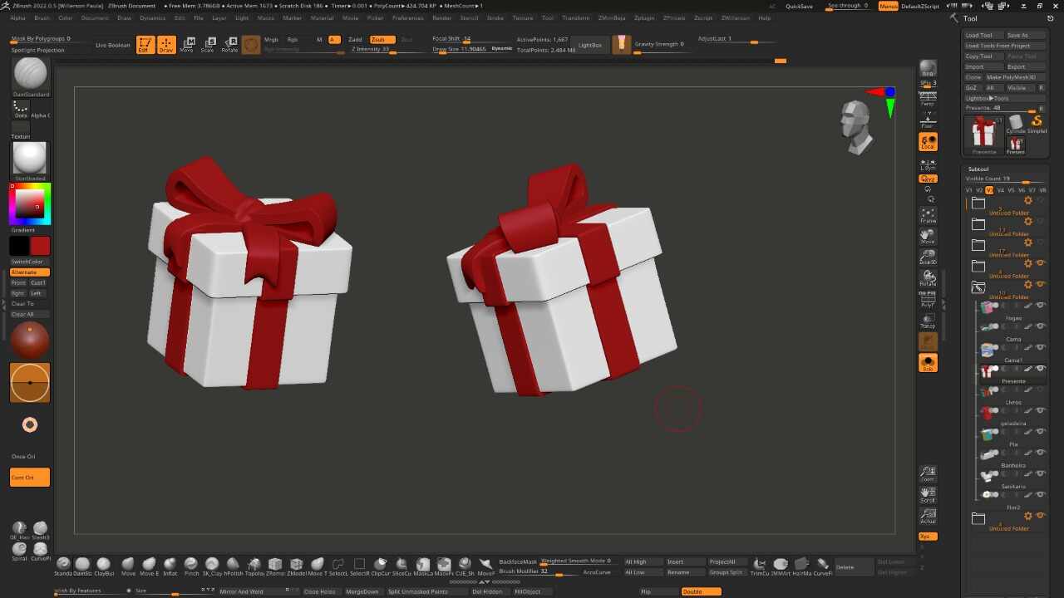Select the ClipCurve brush icon

(381, 566)
